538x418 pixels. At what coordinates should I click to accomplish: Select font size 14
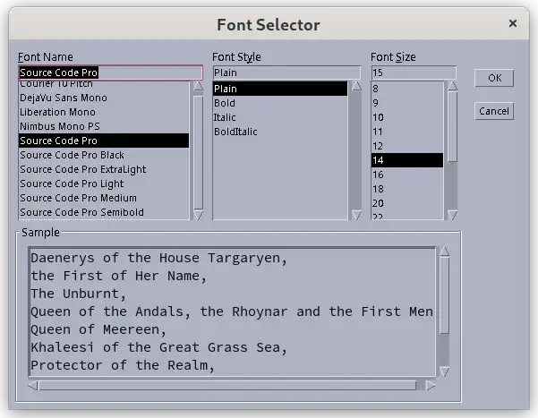point(407,160)
